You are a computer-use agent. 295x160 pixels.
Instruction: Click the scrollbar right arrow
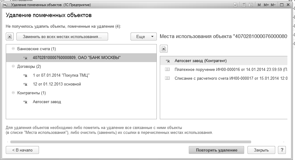coord(284,142)
